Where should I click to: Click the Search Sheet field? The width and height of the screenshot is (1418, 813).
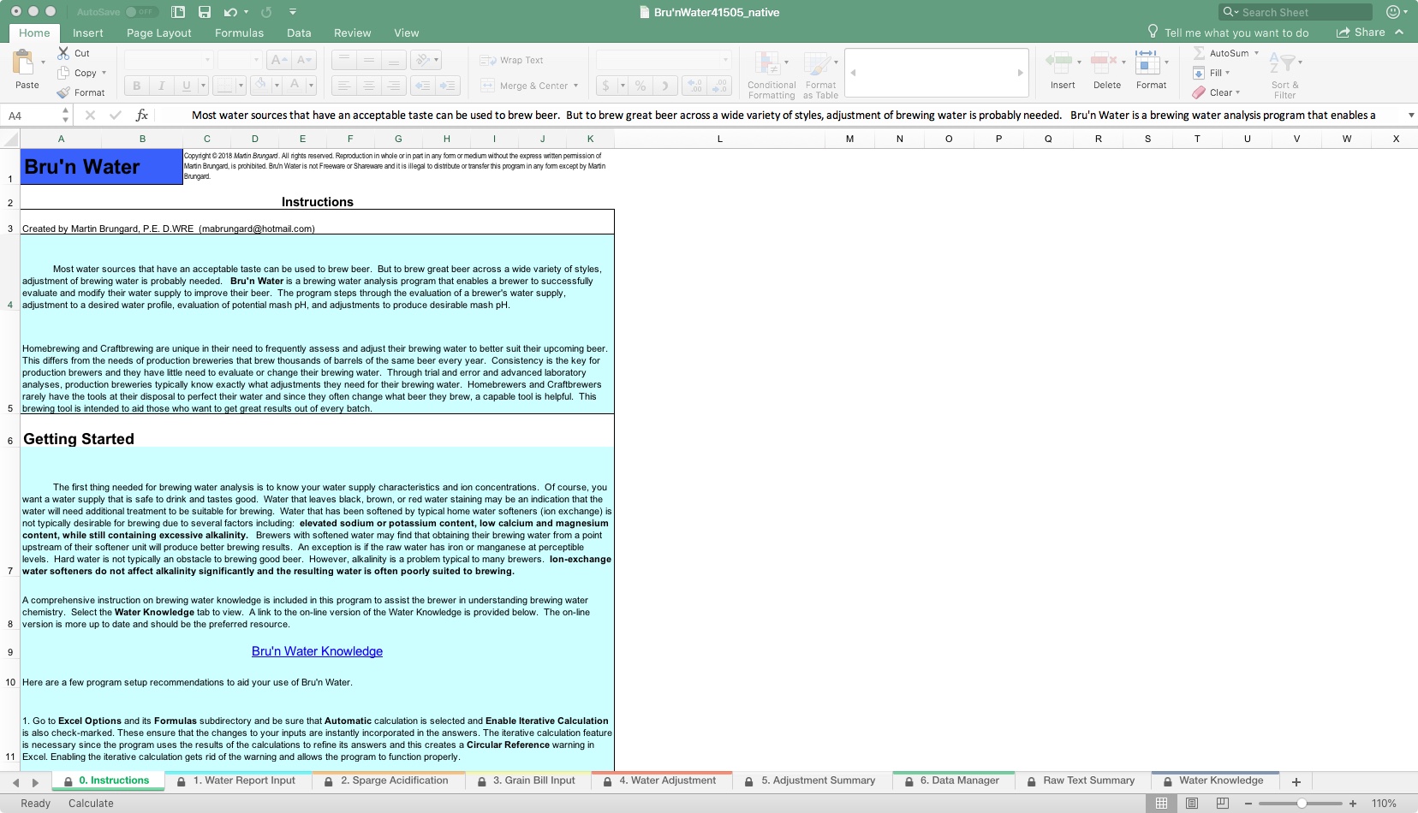pyautogui.click(x=1296, y=12)
